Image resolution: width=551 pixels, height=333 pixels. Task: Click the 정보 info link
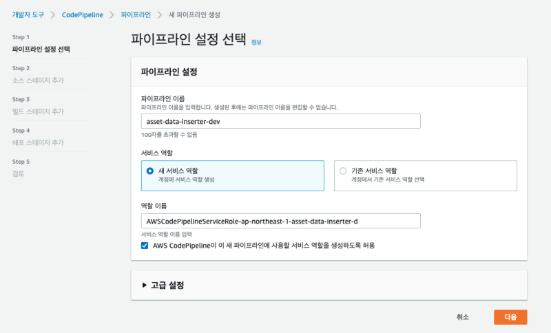[x=256, y=42]
